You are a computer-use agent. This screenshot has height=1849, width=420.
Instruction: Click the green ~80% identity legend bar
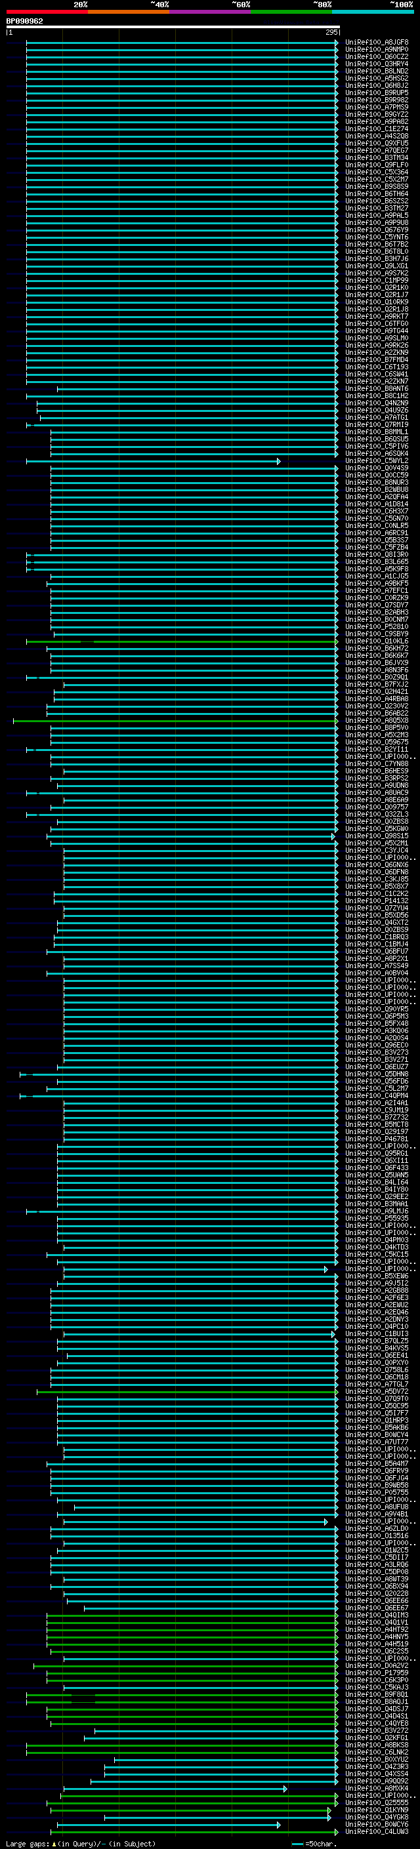(x=291, y=12)
